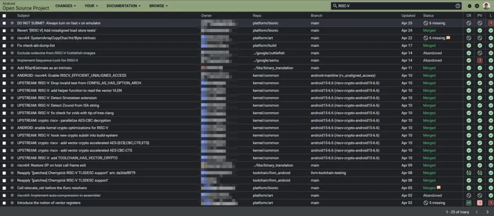Open settings gear icon
Screen dimensions: 494x216
[x=477, y=6]
